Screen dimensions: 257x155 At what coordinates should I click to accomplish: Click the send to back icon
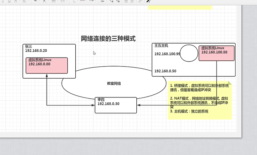point(118,1)
